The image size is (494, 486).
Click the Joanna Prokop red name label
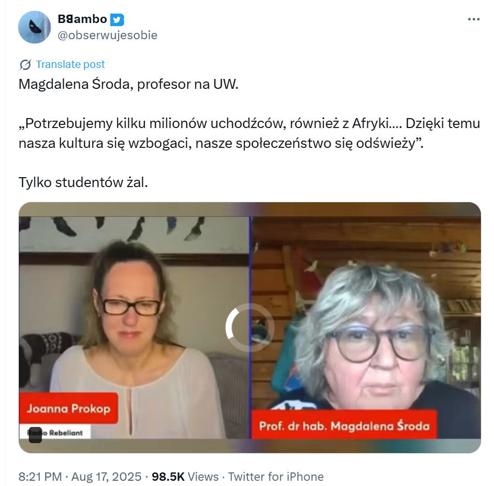(x=69, y=408)
